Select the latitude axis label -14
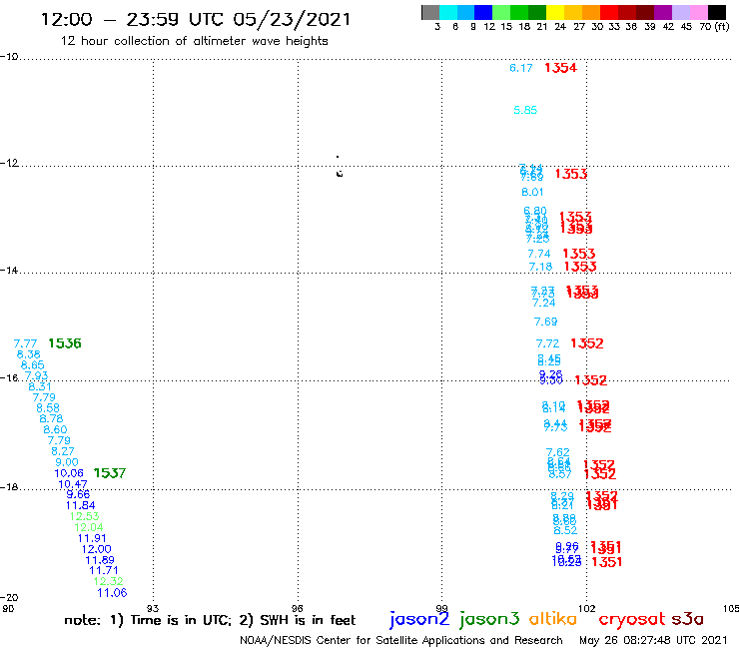Screen dimensions: 739x649 click(9, 270)
